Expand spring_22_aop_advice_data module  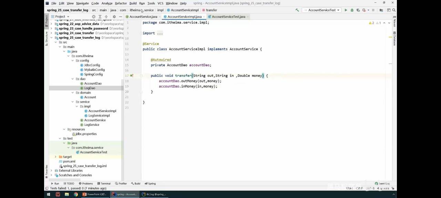[51, 24]
